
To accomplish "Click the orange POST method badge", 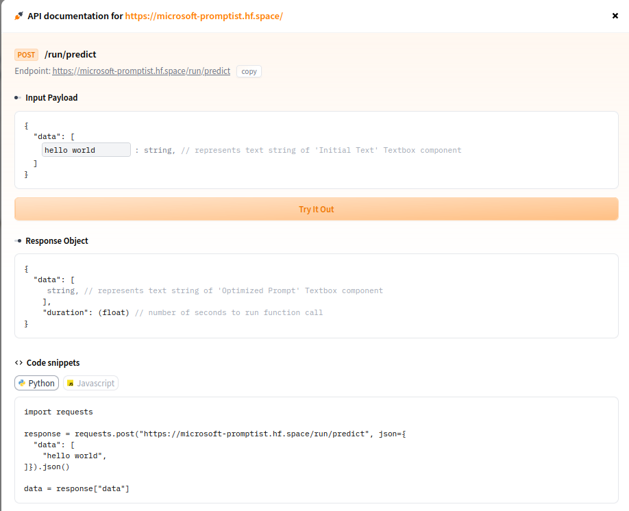I will click(x=26, y=55).
